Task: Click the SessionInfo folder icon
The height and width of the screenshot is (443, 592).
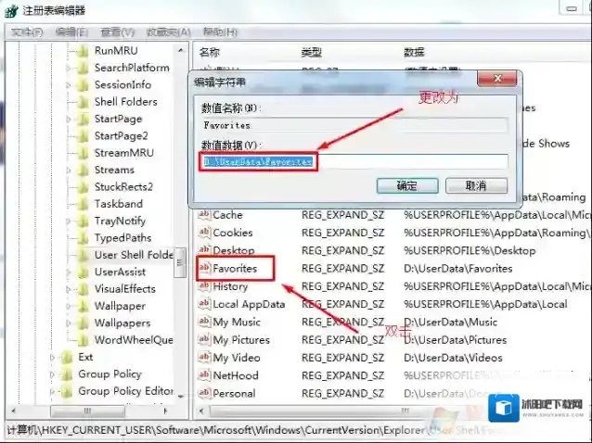Action: 83,85
